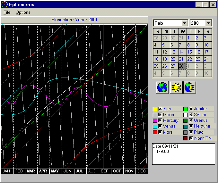Toggle the Mercury checkbox

pos(160,121)
